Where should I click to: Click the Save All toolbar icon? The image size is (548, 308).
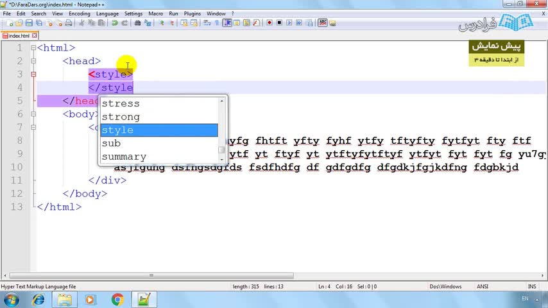[x=39, y=23]
